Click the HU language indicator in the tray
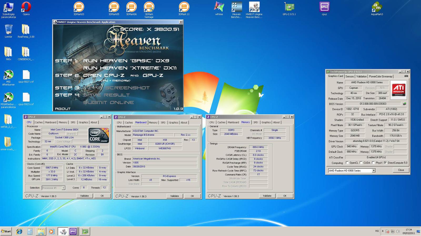Viewport: 421px width, 236px height. pyautogui.click(x=377, y=231)
